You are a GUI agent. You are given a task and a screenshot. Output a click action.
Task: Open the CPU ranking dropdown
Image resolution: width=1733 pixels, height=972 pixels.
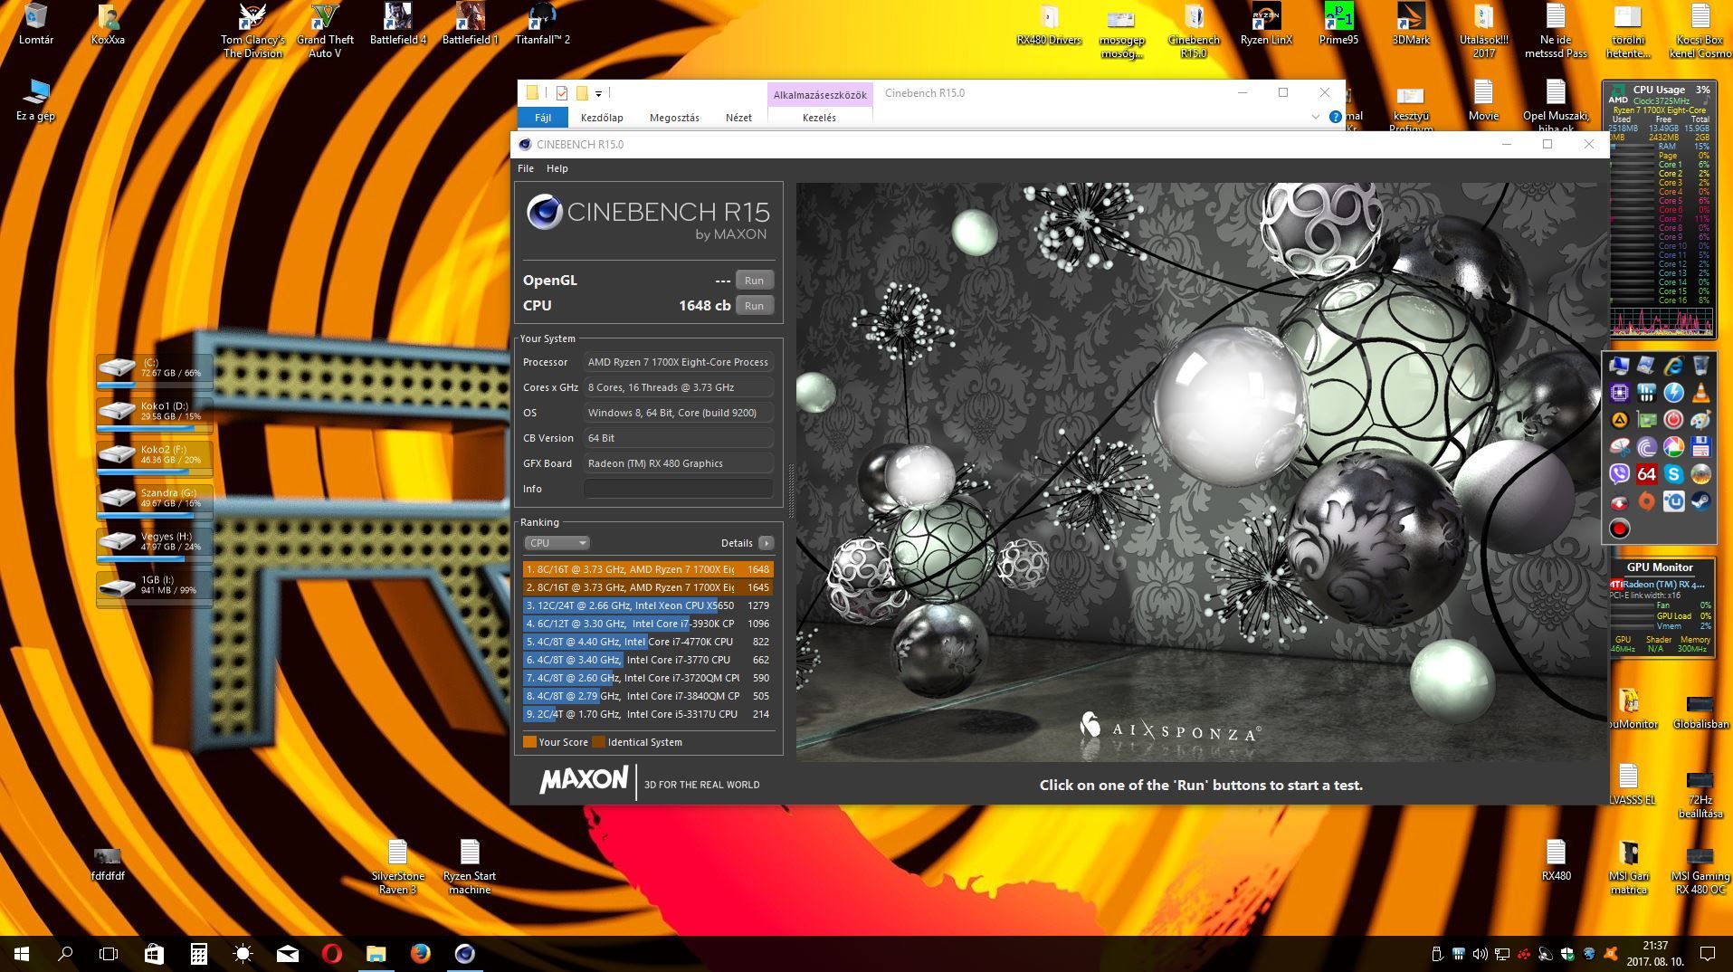tap(557, 543)
